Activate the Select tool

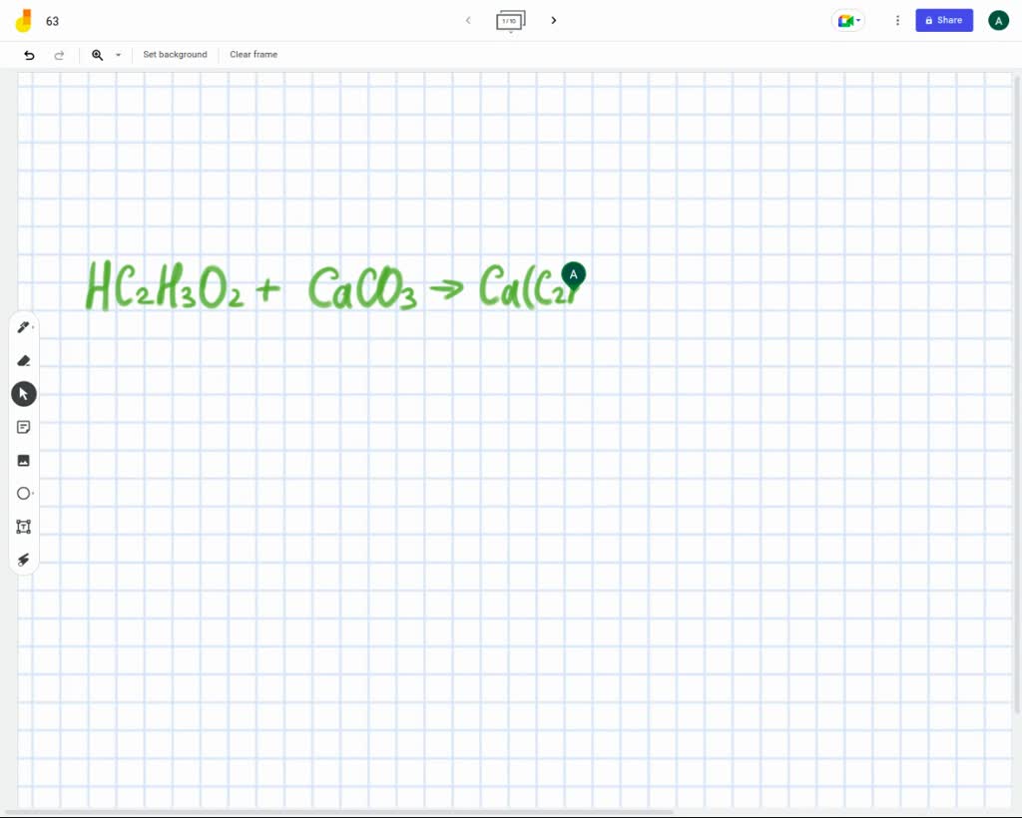(23, 393)
